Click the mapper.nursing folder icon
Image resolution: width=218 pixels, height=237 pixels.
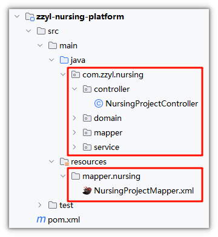pyautogui.click(x=76, y=177)
